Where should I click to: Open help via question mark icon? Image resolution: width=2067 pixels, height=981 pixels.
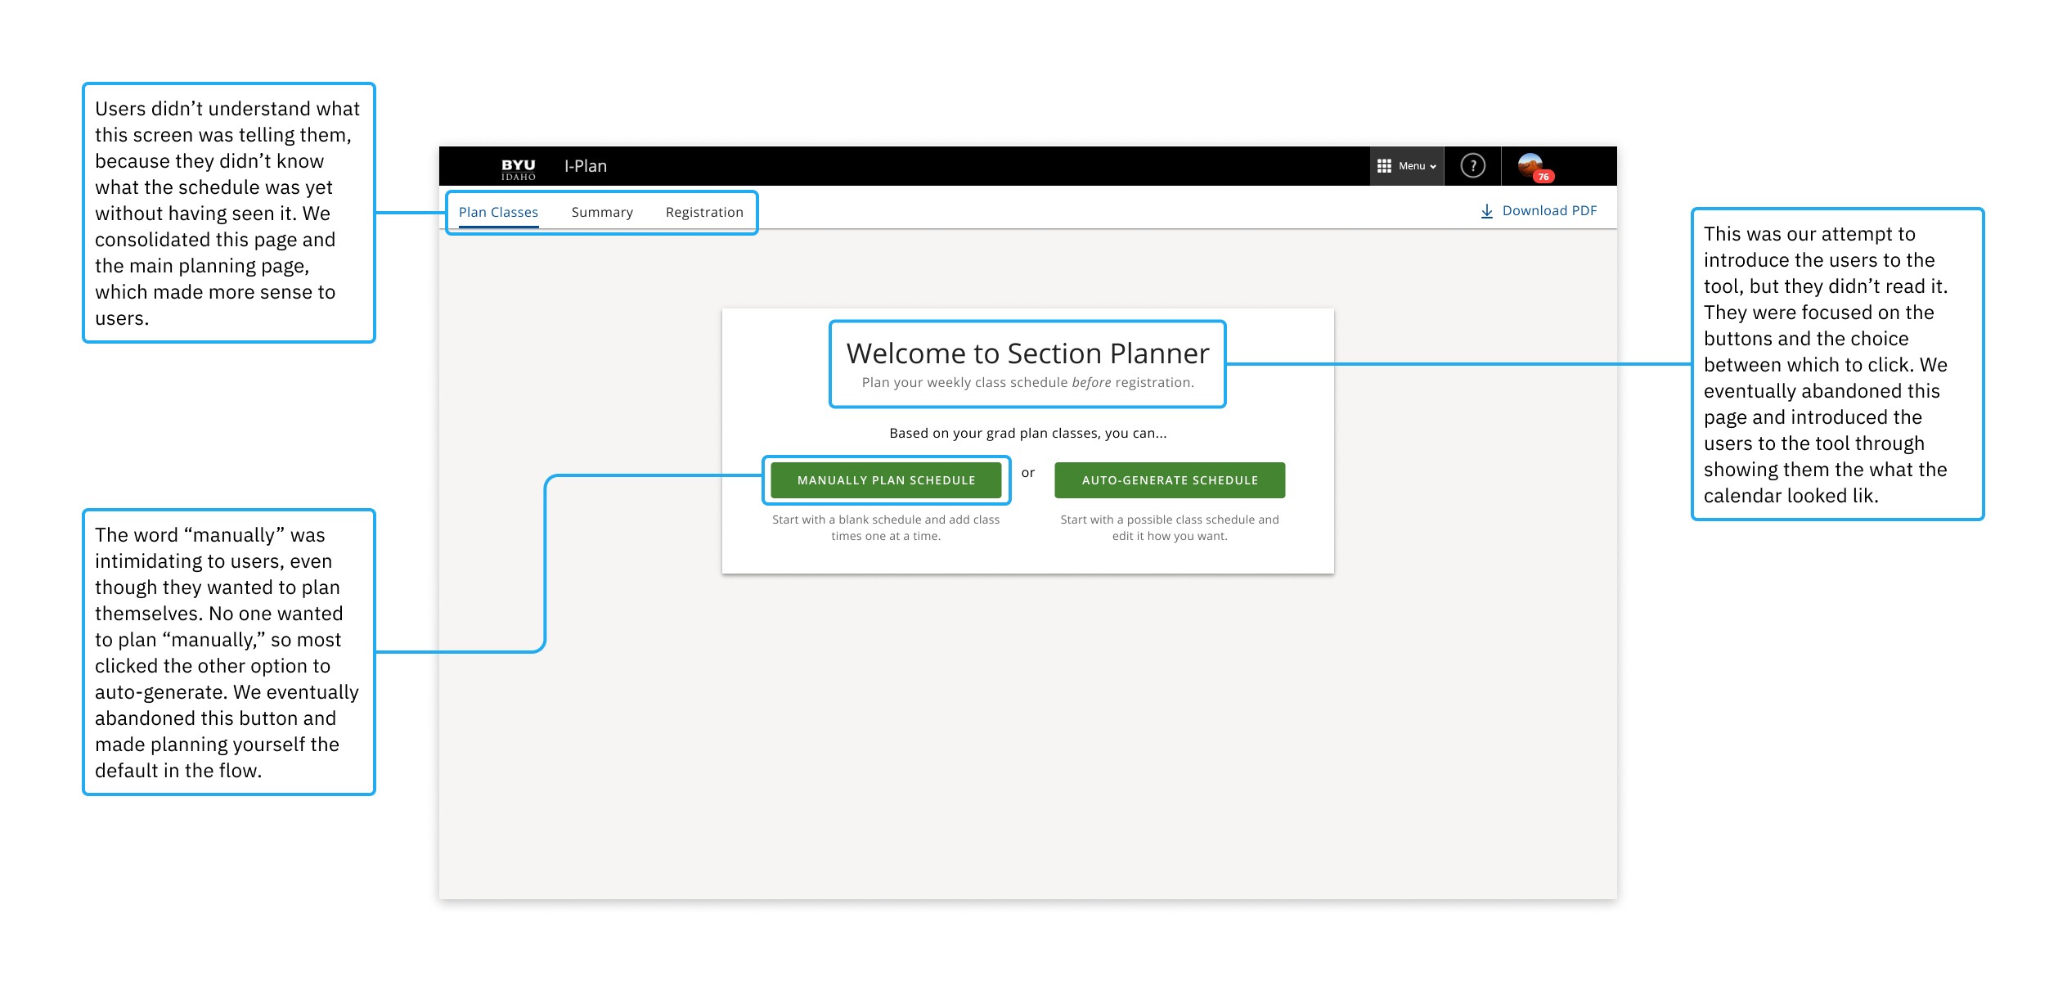click(1472, 166)
